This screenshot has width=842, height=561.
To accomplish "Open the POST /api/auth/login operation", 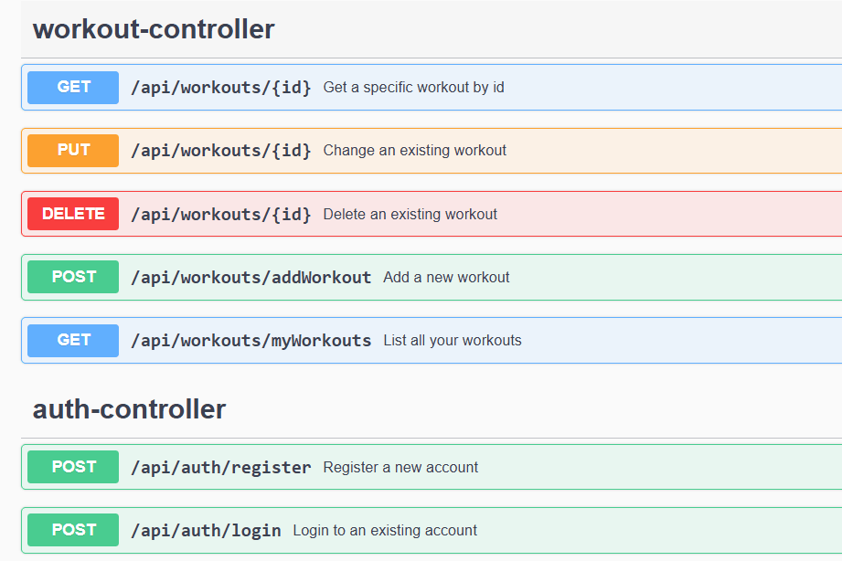I will (x=432, y=531).
